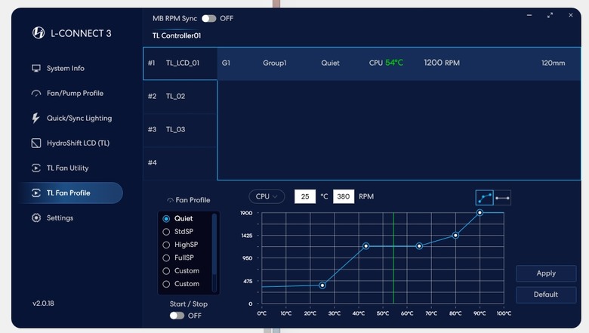This screenshot has width=589, height=333.
Task: Select flat fixed-speed line mode icon
Action: pyautogui.click(x=502, y=198)
